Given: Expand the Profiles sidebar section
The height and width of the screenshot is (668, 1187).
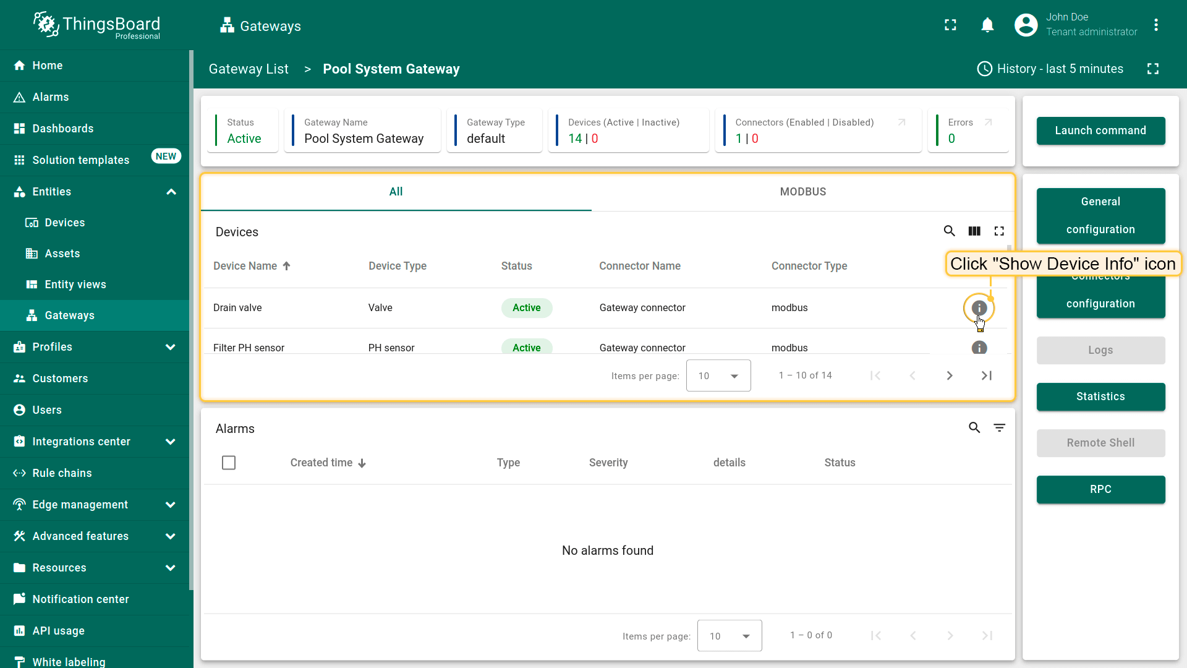Looking at the screenshot, I should pos(171,347).
